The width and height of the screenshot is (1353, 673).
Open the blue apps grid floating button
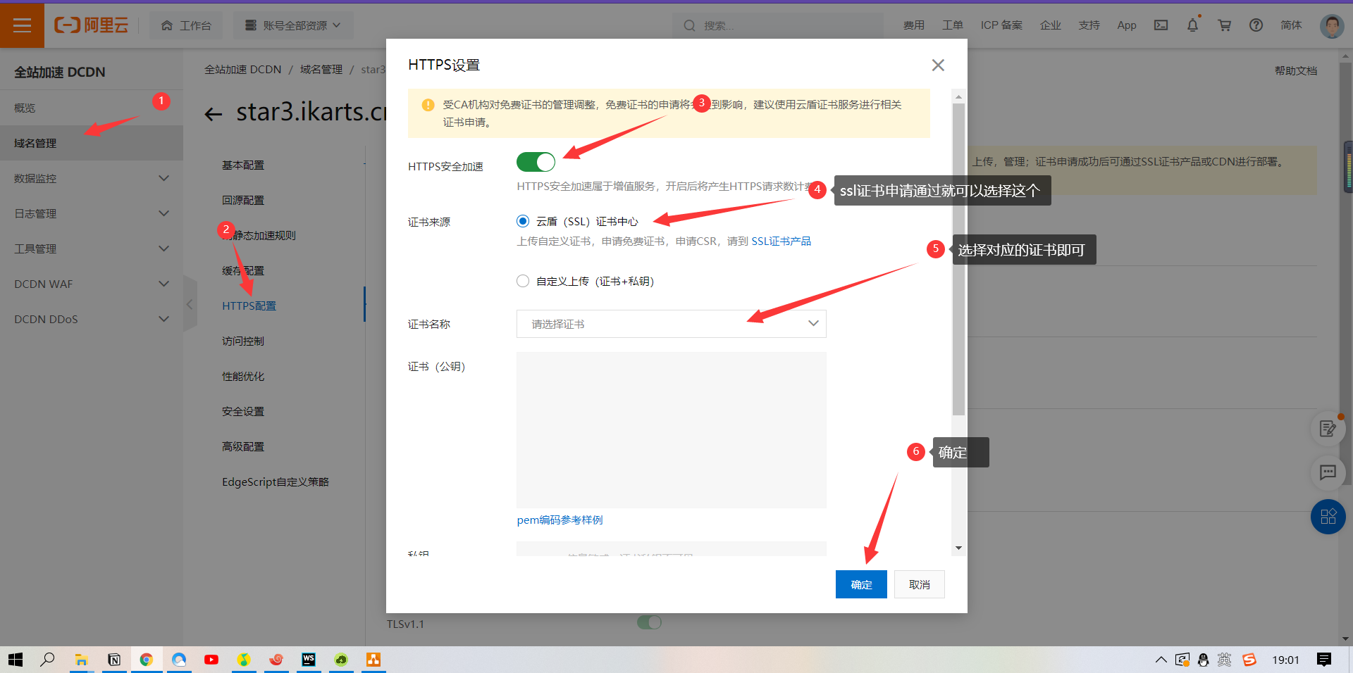tap(1328, 517)
